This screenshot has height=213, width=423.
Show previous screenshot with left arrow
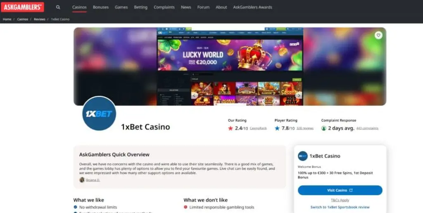tap(195, 95)
